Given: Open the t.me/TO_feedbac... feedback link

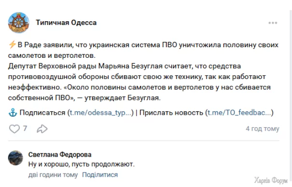Looking at the screenshot, I should 239,113.
